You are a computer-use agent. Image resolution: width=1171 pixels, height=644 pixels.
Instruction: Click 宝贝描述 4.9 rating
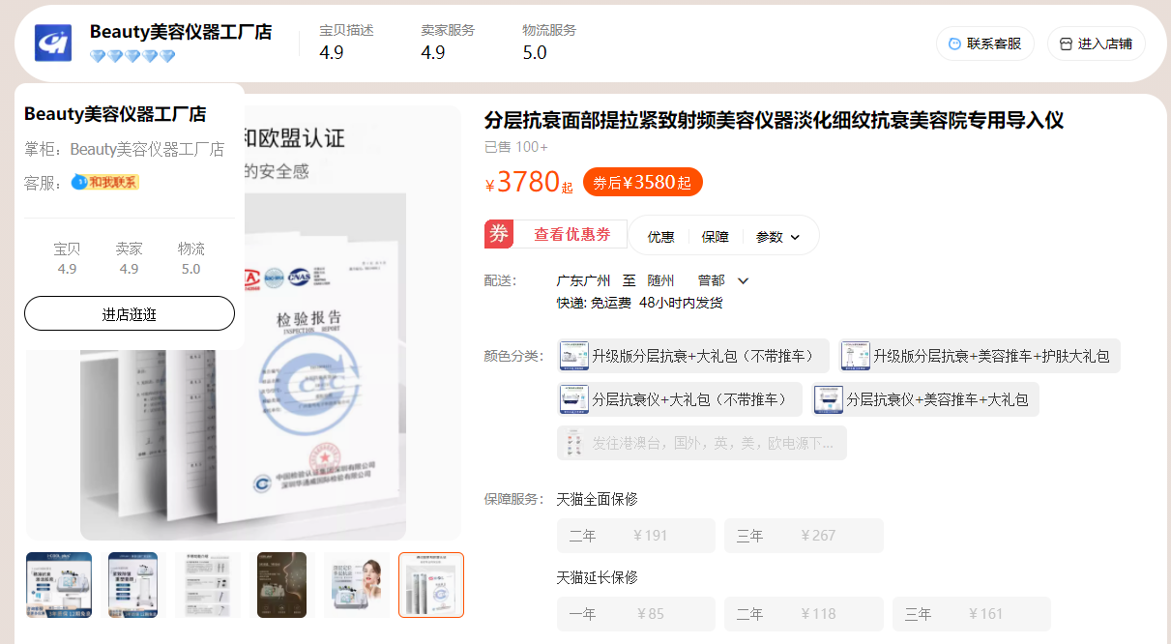point(347,42)
